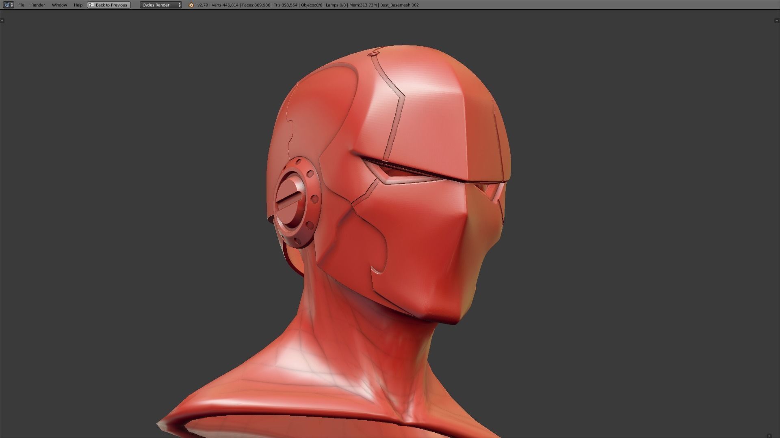Expand the left toolbar region plus tab
The image size is (780, 438).
[2, 20]
